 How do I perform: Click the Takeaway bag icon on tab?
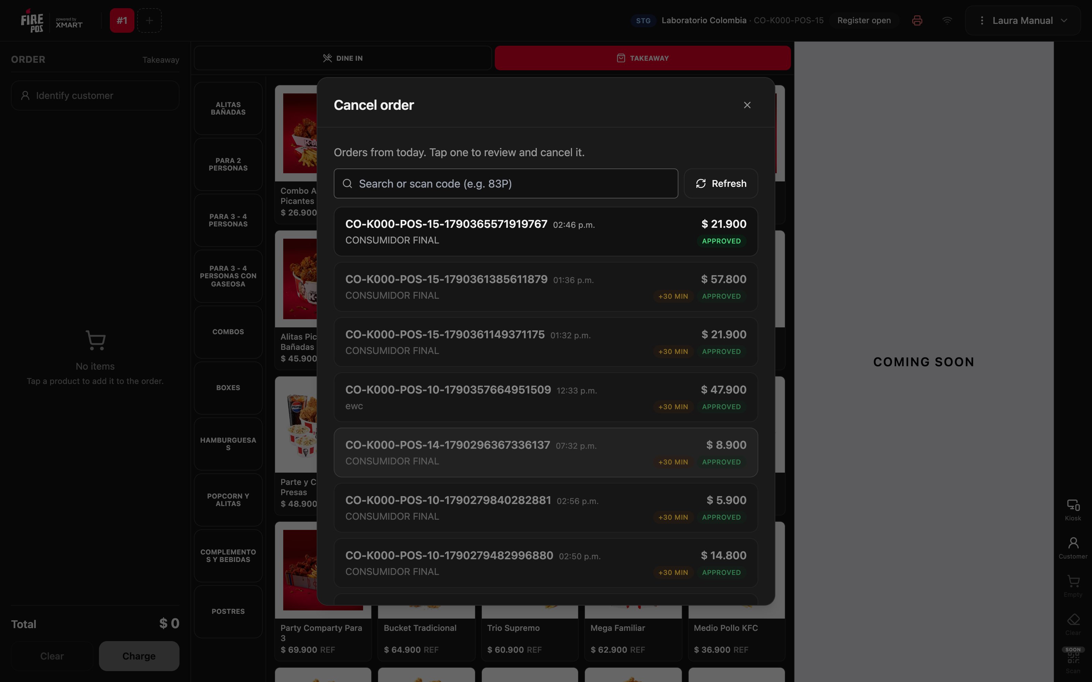621,58
